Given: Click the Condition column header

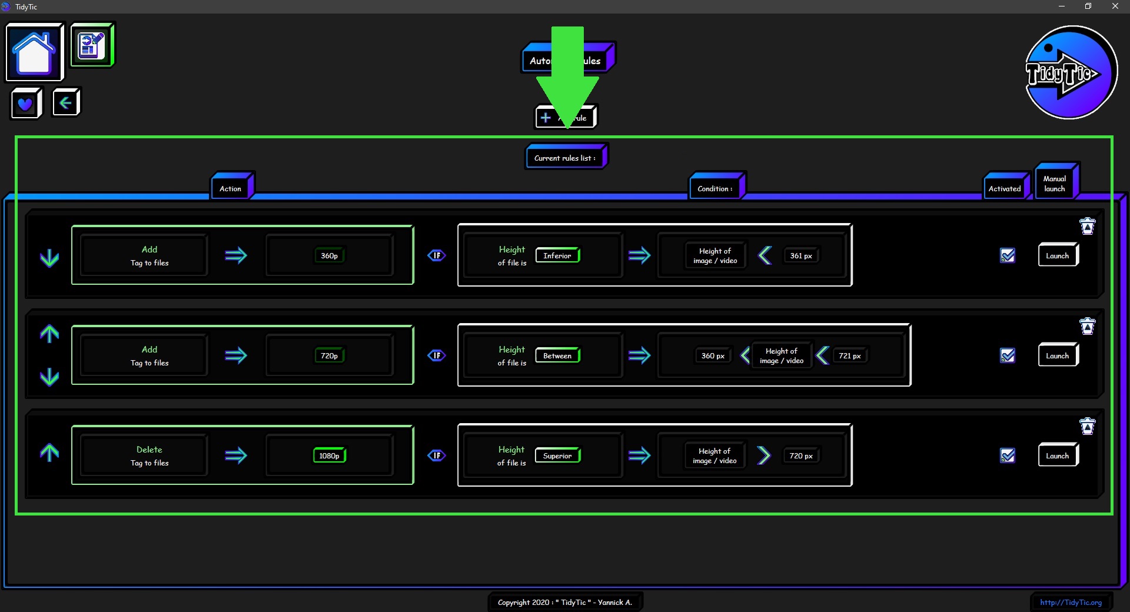Looking at the screenshot, I should coord(715,188).
